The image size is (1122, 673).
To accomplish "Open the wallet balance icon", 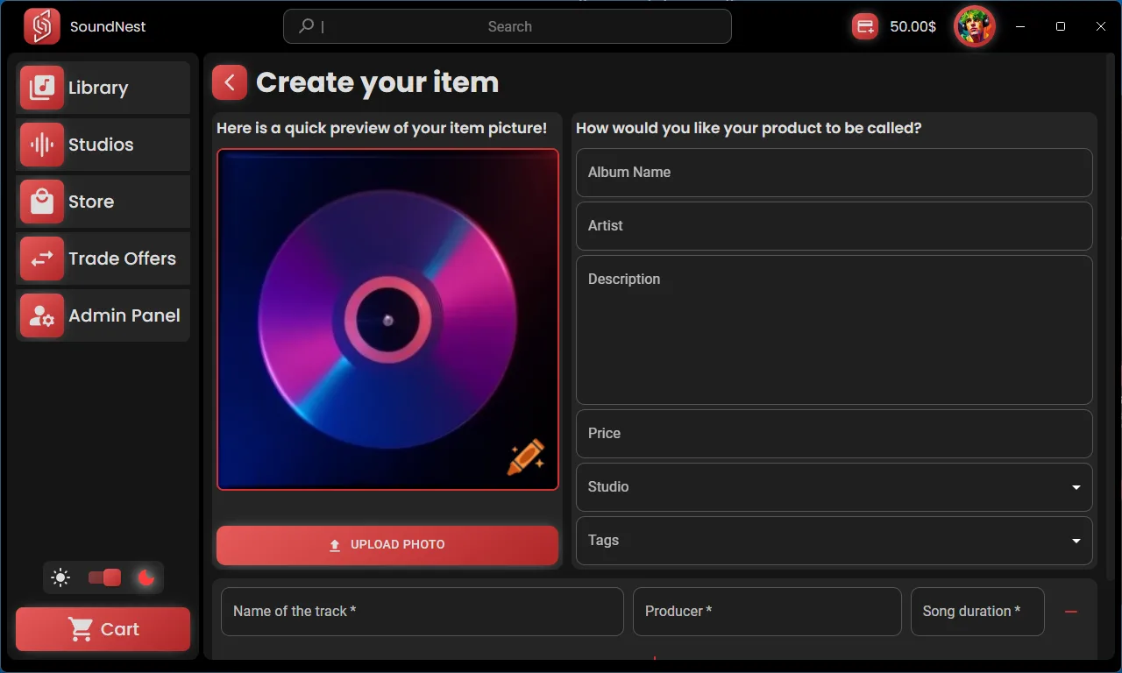I will pos(864,26).
